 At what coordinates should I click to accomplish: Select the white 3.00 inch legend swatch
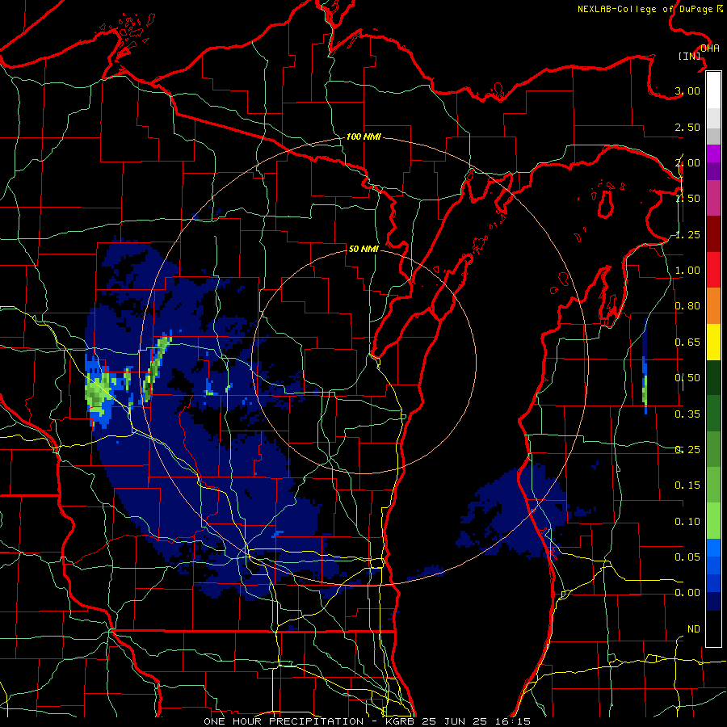[x=713, y=90]
